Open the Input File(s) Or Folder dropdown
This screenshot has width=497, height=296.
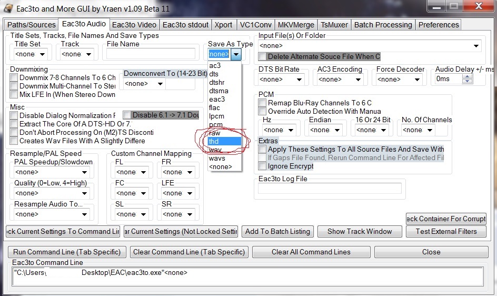point(476,46)
